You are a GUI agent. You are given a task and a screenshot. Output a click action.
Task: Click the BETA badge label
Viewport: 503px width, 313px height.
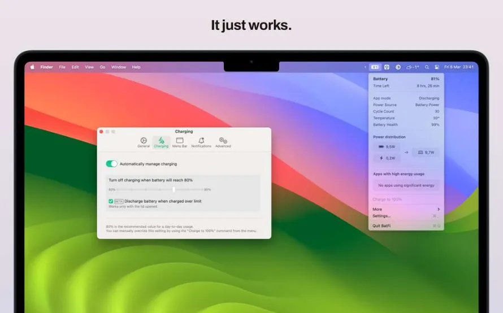[x=119, y=201]
